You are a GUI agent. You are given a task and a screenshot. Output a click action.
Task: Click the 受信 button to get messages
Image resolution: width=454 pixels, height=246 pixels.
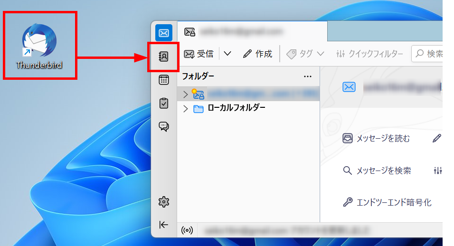pyautogui.click(x=199, y=54)
